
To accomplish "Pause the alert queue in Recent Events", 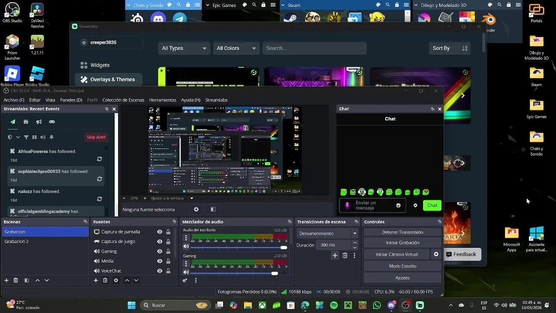I will coord(34,137).
